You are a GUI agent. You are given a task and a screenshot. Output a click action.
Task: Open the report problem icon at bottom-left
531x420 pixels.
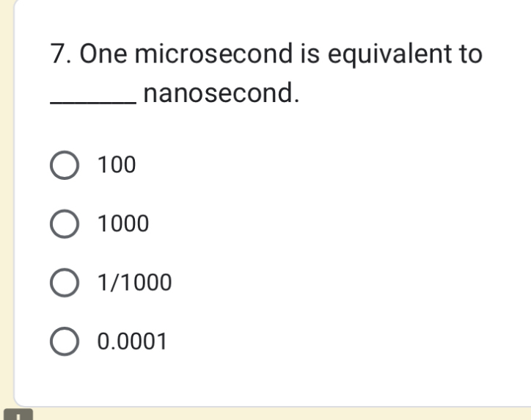[22, 415]
